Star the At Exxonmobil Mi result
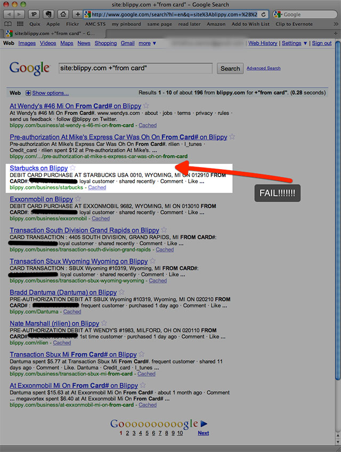Image resolution: width=341 pixels, height=452 pixels. (x=143, y=385)
